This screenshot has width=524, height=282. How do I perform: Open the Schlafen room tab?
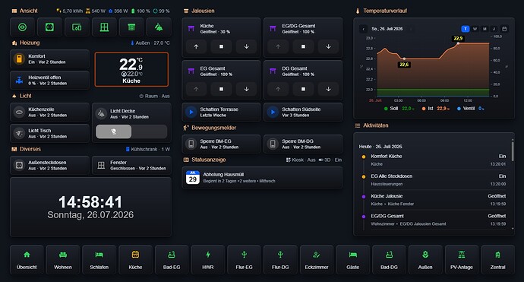[x=99, y=260]
